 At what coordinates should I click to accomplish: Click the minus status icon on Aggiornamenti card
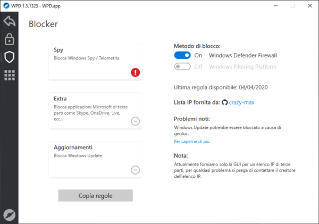[x=135, y=170]
